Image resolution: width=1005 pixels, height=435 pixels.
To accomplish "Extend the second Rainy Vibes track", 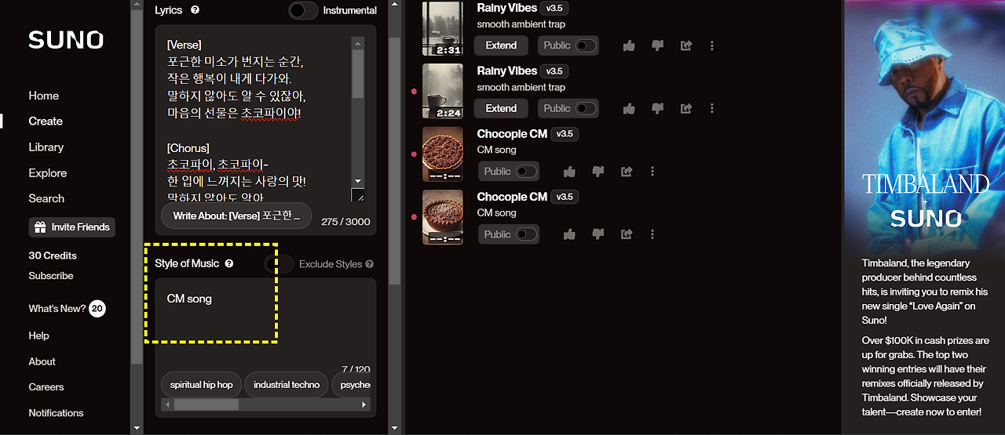I will point(501,108).
